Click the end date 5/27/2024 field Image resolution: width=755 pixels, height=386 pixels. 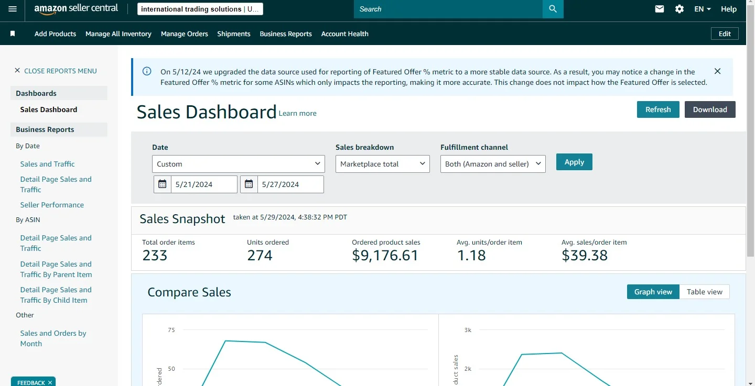coord(290,184)
